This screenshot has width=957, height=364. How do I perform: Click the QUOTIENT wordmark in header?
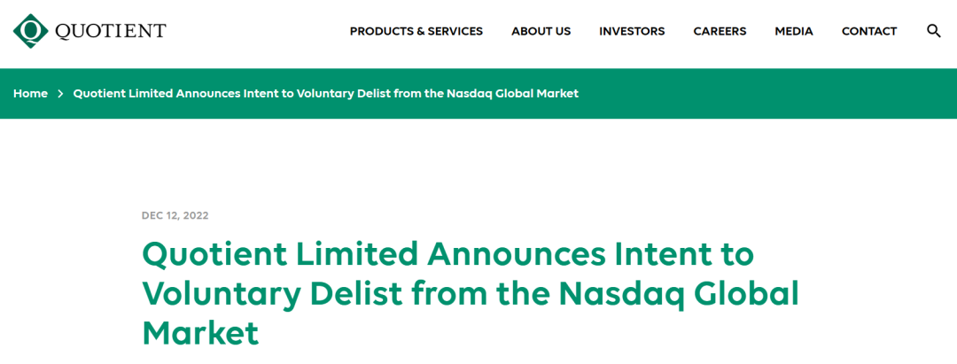pyautogui.click(x=110, y=31)
